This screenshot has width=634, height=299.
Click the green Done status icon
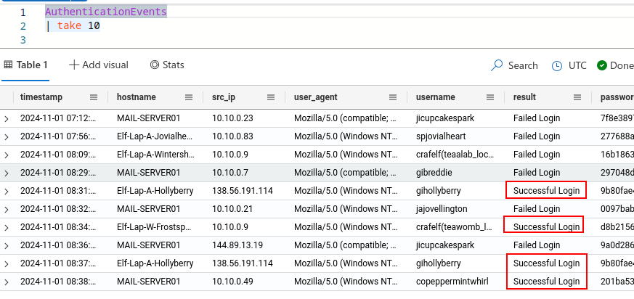[602, 65]
